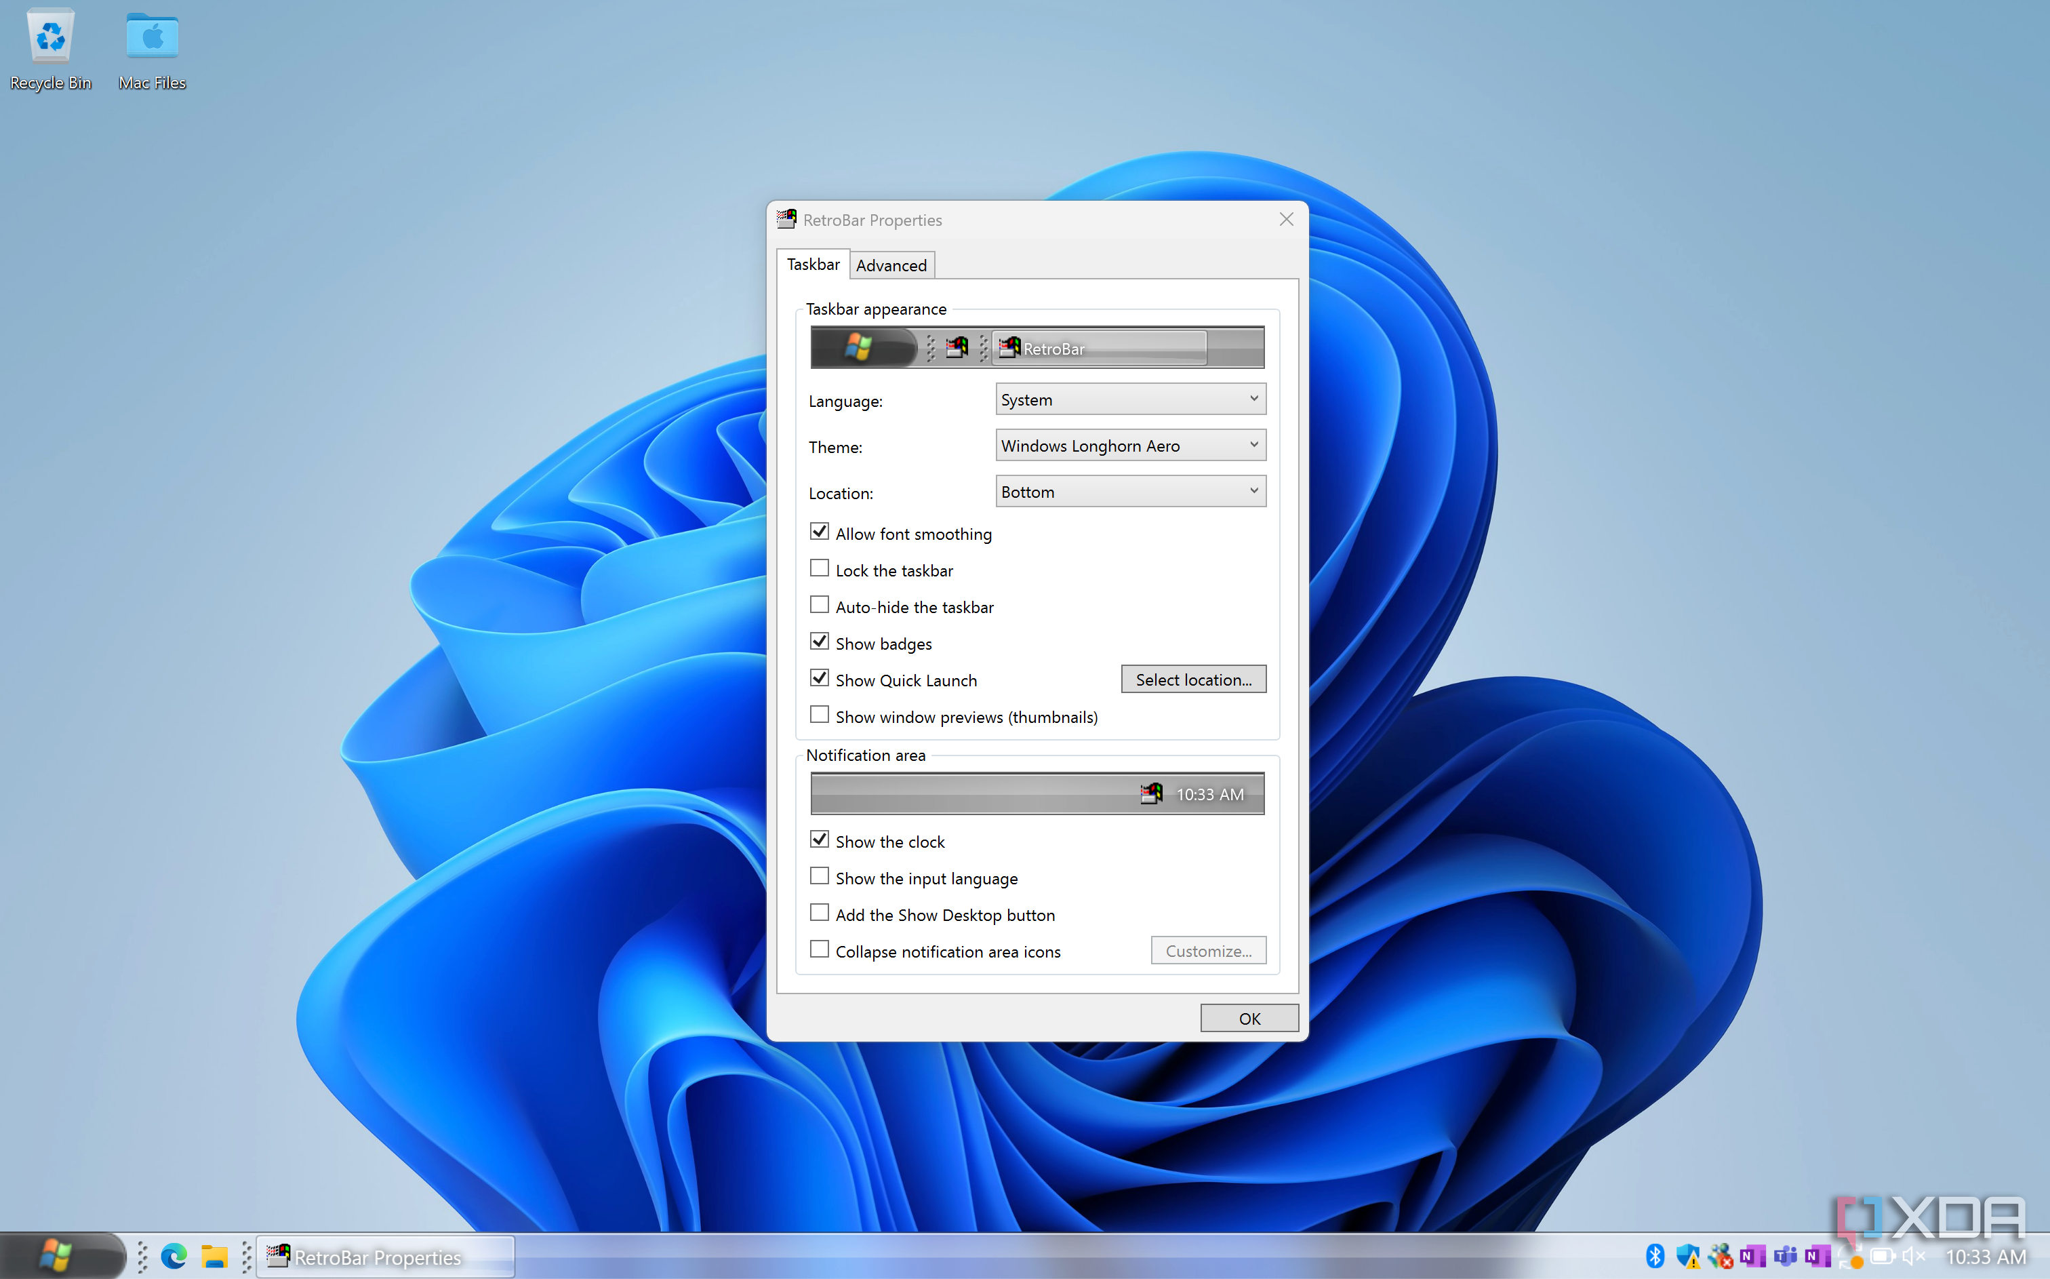Uncheck Show Quick Launch
The width and height of the screenshot is (2050, 1279).
point(818,678)
